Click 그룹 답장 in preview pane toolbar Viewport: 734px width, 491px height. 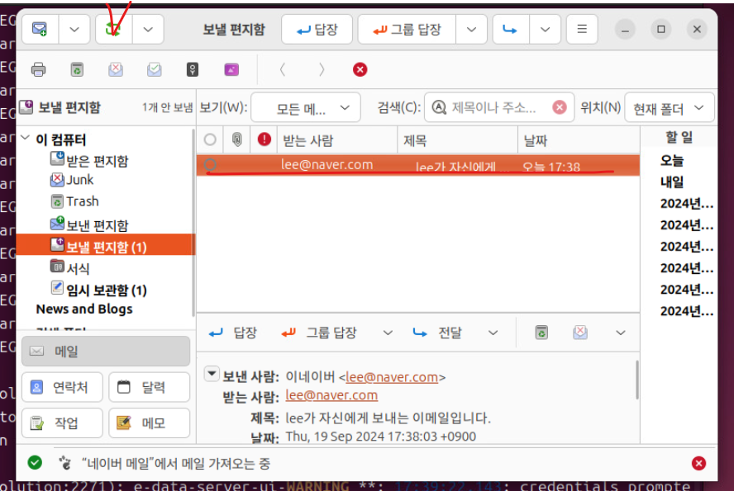click(x=319, y=333)
